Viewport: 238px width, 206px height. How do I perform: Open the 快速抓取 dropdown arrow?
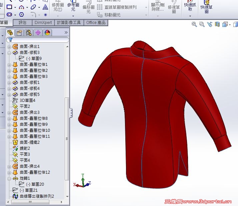click(190, 16)
